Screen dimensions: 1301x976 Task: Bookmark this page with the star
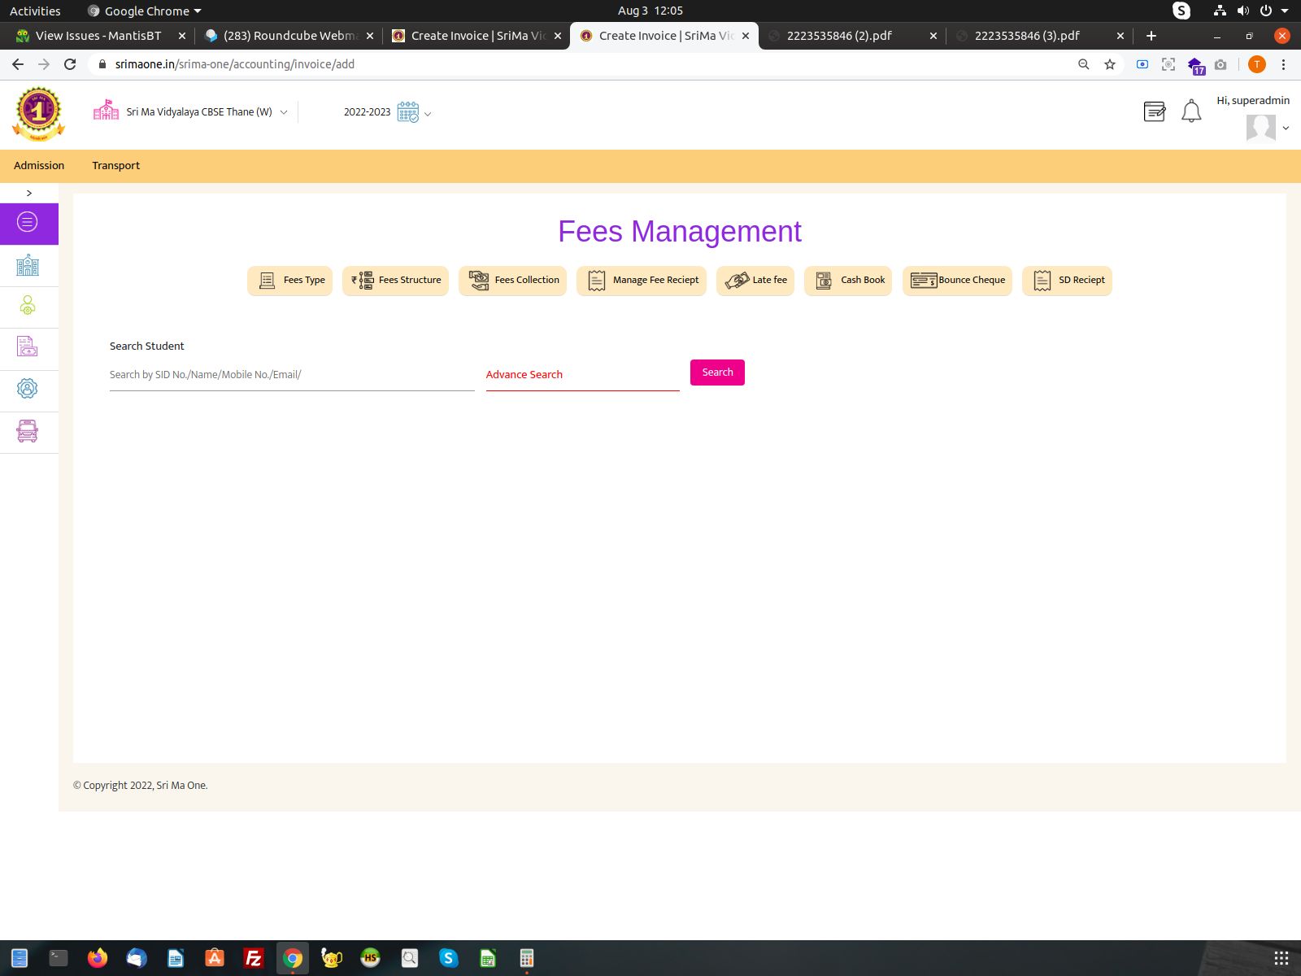click(x=1110, y=64)
